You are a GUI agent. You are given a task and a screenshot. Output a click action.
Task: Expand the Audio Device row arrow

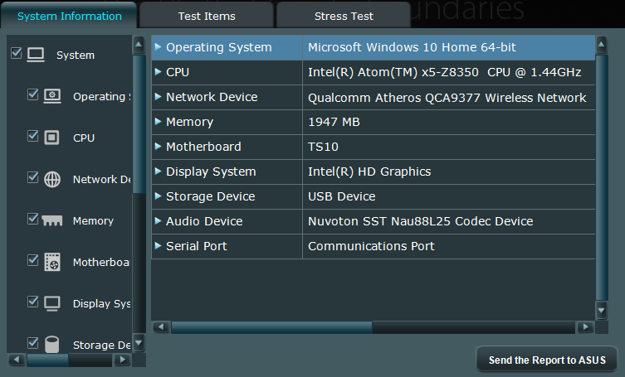pyautogui.click(x=158, y=221)
